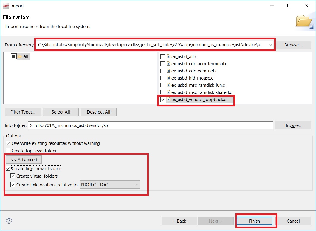Image resolution: width=316 pixels, height=231 pixels.
Task: Select the ex_usbd_msc_ramdisk_shared.c file entry
Action: click(x=202, y=92)
